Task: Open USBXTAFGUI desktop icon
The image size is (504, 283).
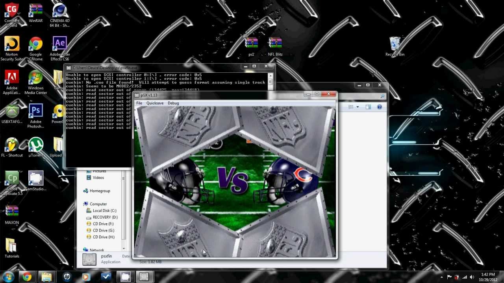Action: coord(12,114)
